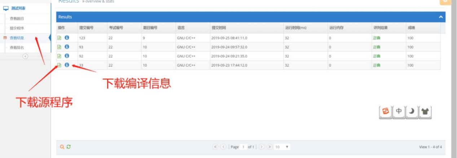
Task: Click the Sogou S logo icon
Action: (x=386, y=112)
